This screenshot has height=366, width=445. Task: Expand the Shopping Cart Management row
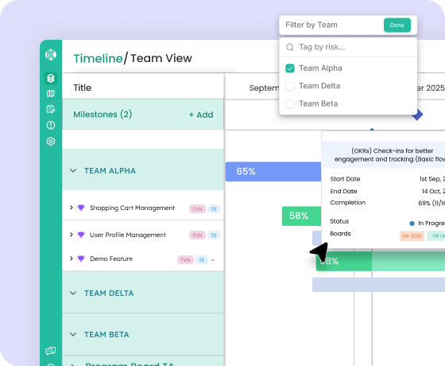[x=72, y=208]
